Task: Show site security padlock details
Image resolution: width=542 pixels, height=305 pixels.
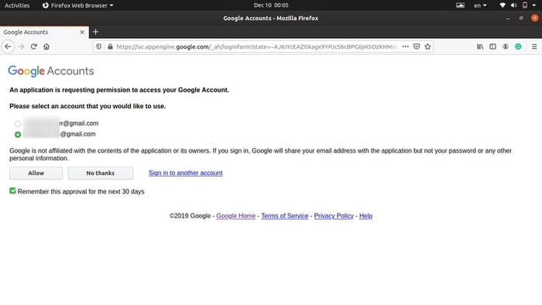Action: 110,46
